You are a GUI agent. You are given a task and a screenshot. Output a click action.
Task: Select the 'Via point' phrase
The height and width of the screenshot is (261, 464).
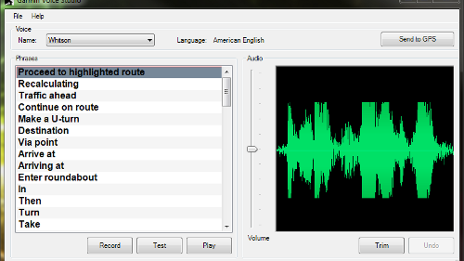(119, 142)
